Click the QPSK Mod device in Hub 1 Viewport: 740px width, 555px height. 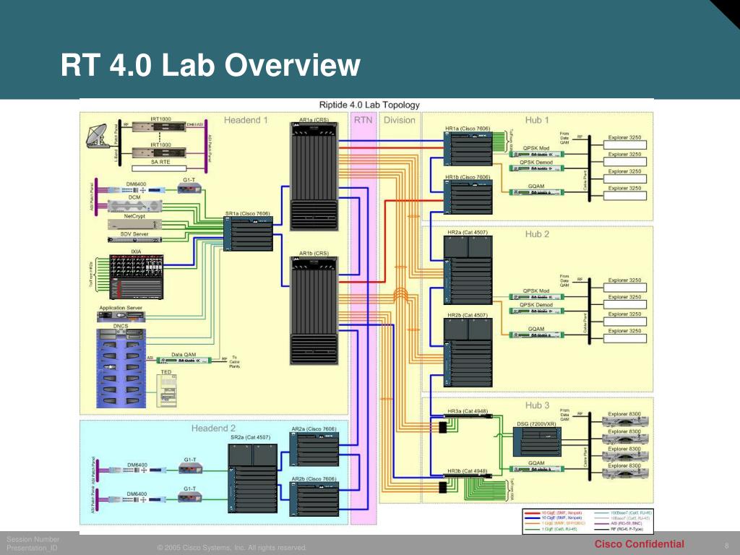537,155
